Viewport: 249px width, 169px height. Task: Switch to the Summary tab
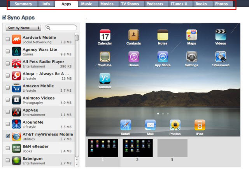23,4
